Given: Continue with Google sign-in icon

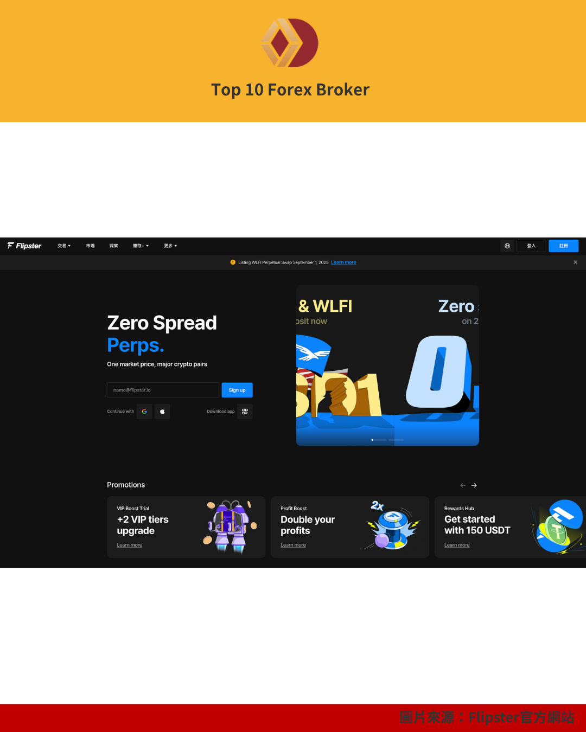Looking at the screenshot, I should point(144,412).
